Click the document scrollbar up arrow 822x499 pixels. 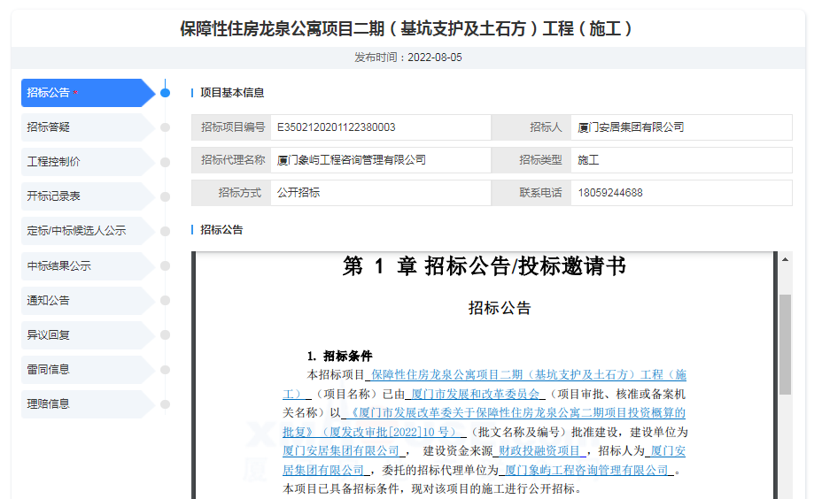coord(785,258)
